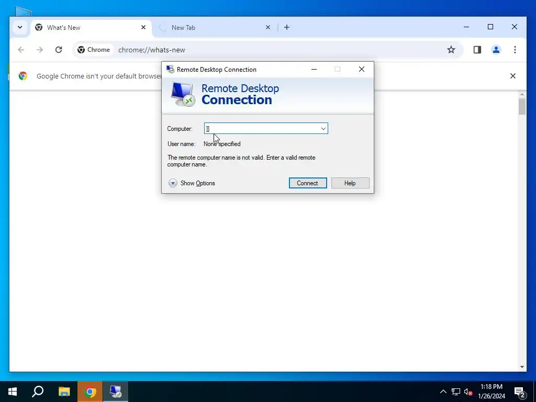Screen dimensions: 536x402
Task: Close the New Tab tab
Action: point(268,27)
